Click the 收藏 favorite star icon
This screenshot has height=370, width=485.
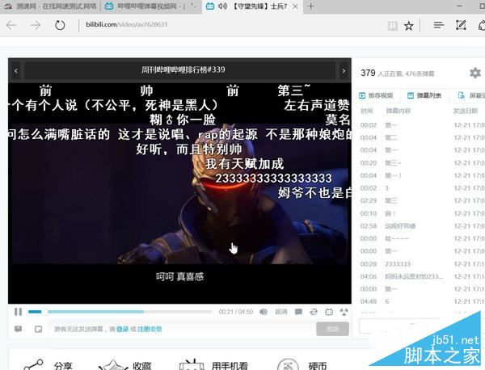pyautogui.click(x=113, y=364)
